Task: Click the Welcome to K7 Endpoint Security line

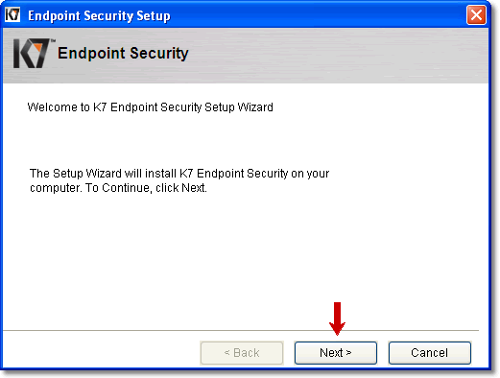Action: click(x=150, y=107)
